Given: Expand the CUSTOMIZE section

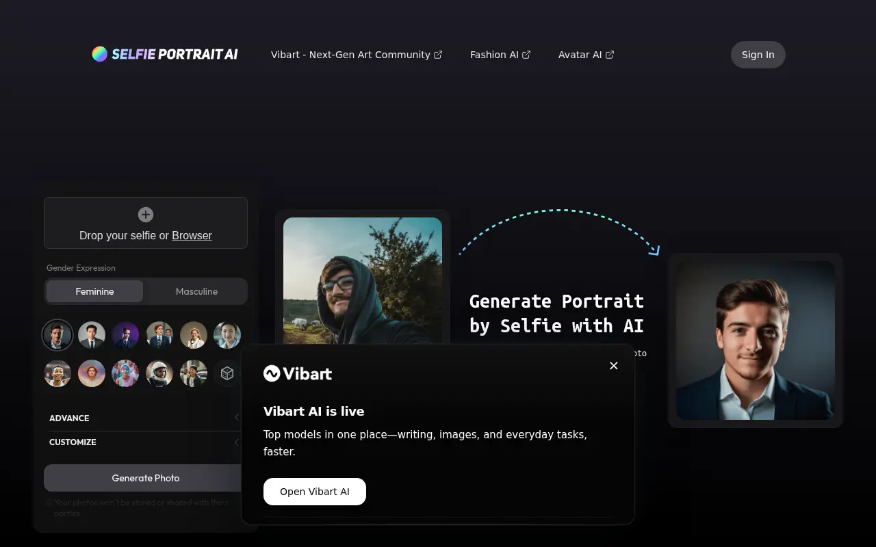Looking at the screenshot, I should [x=145, y=442].
